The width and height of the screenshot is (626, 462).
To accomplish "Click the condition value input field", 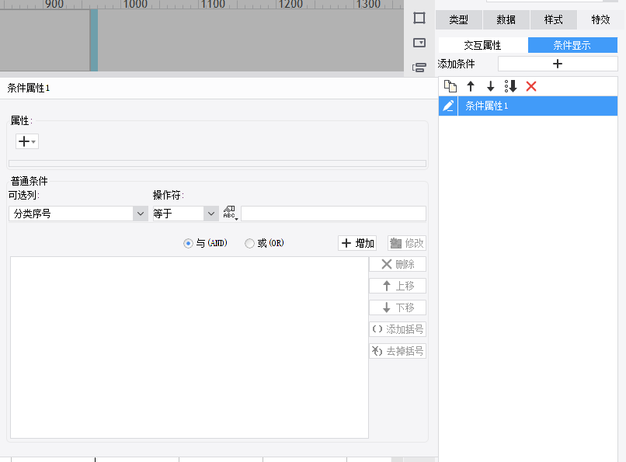I will pos(333,214).
